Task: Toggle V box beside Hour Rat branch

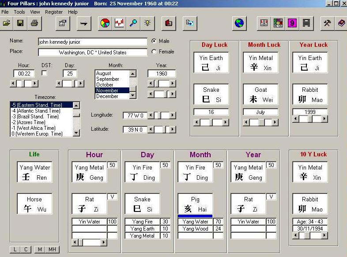Action: point(112,197)
